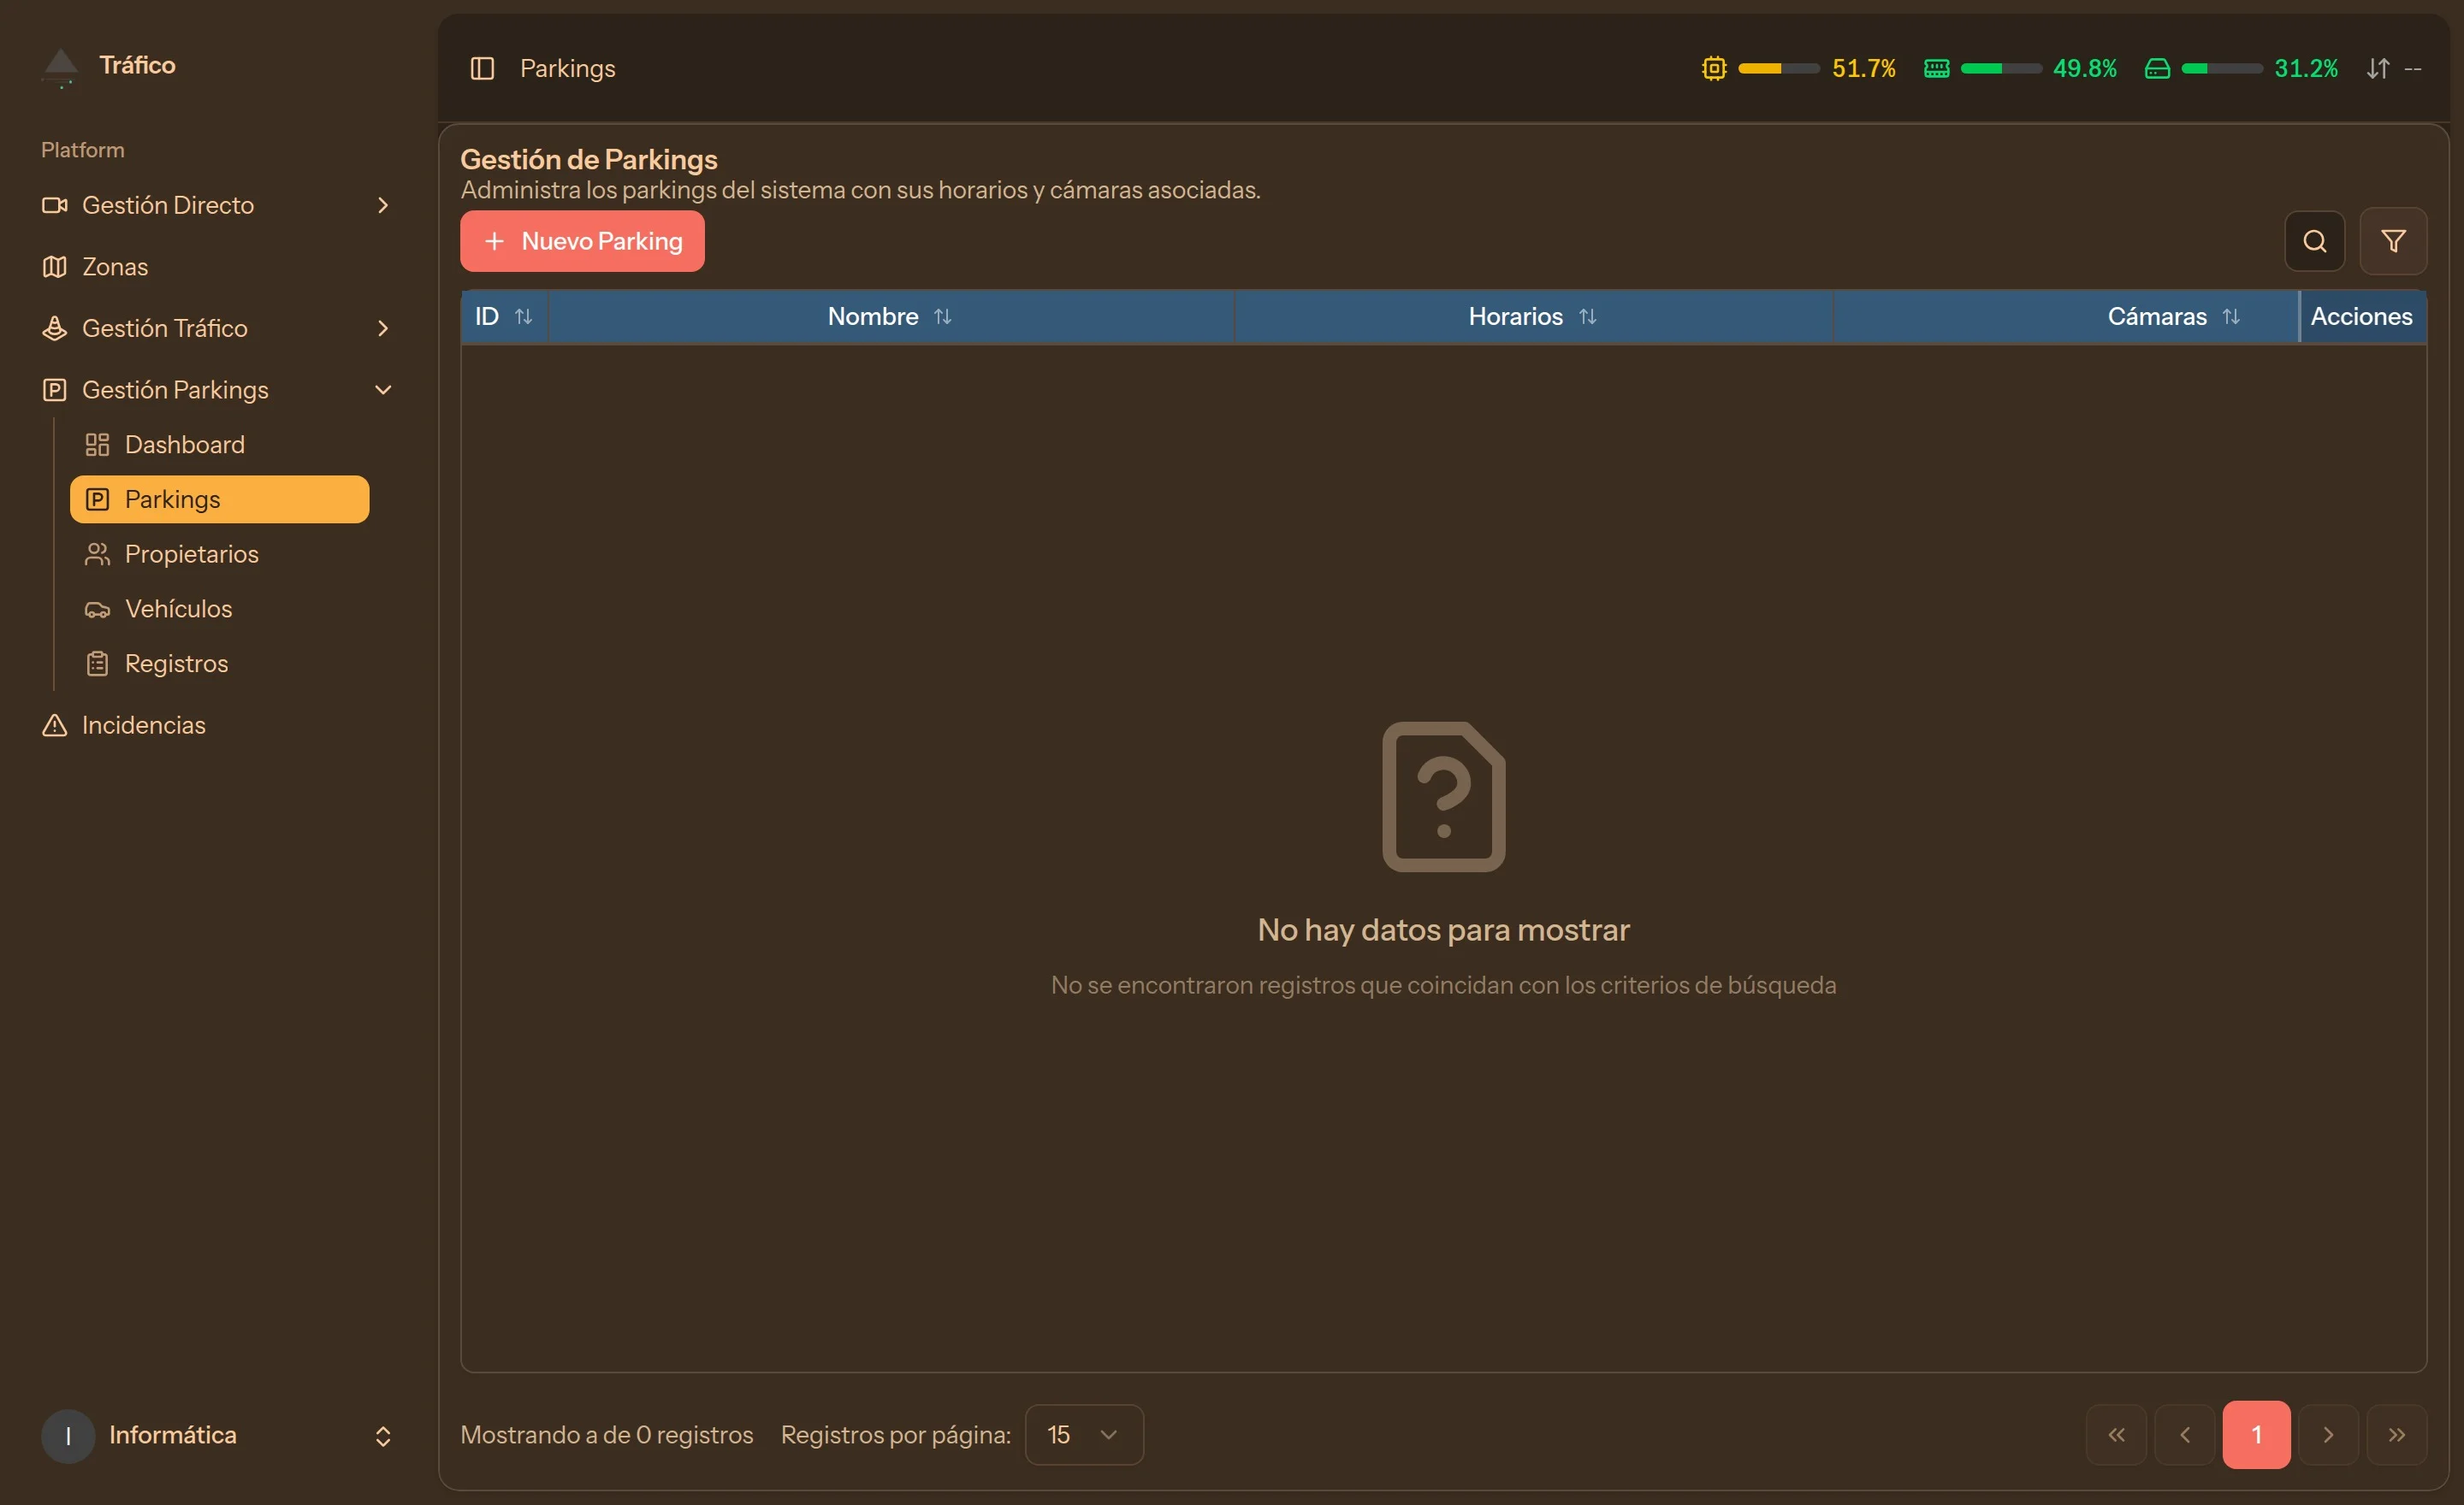Jump to last page of results
This screenshot has width=2464, height=1505.
[2396, 1435]
